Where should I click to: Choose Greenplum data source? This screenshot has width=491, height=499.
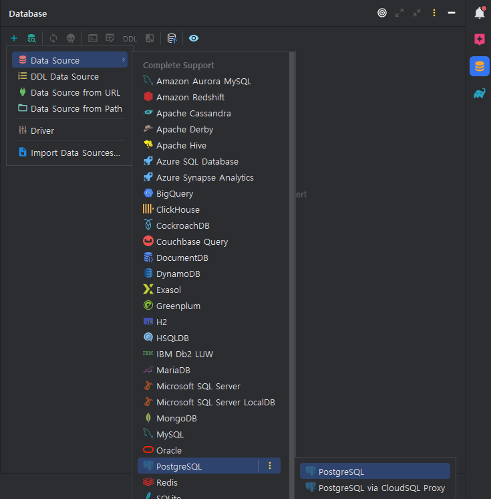[209, 306]
